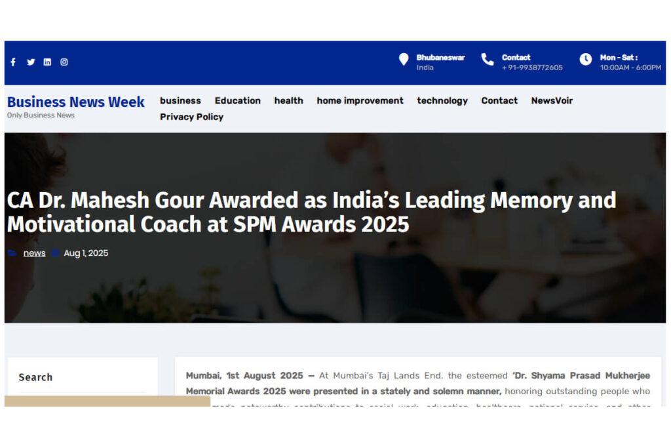Screen dimensions: 671x448
Task: Open the LinkedIn social icon
Action: click(47, 62)
